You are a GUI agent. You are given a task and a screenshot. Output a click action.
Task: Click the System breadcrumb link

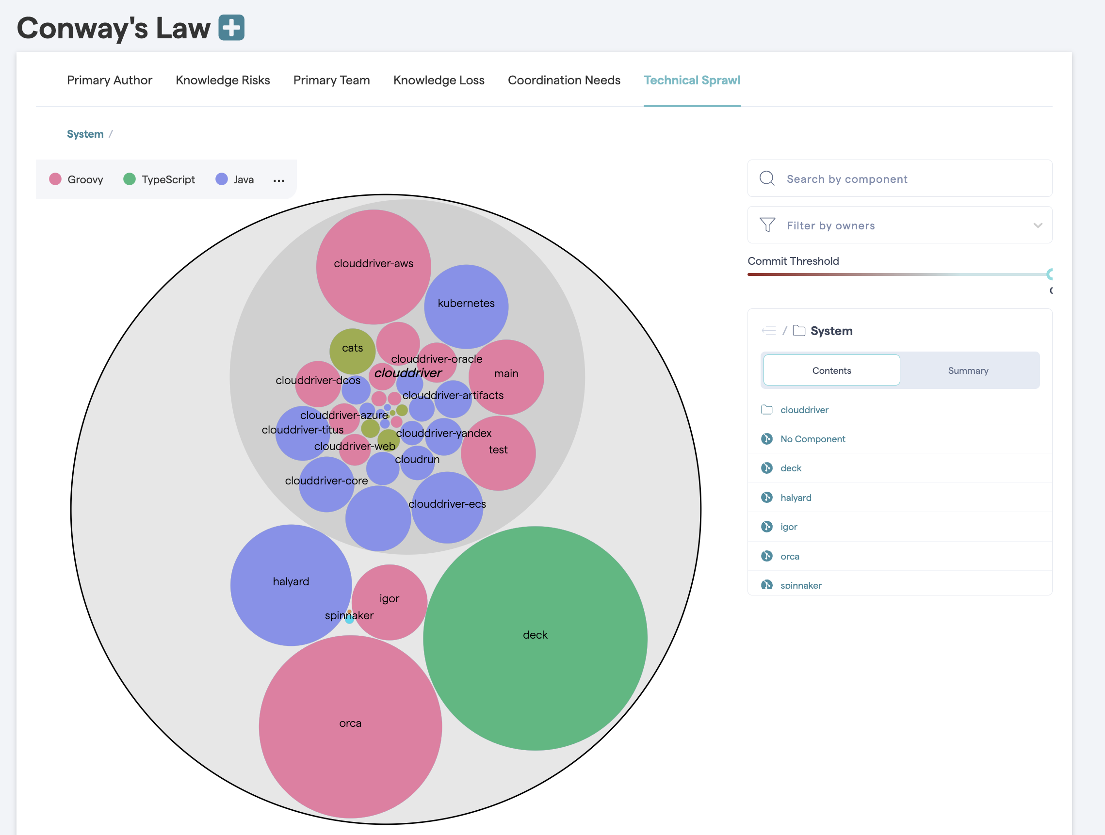85,134
